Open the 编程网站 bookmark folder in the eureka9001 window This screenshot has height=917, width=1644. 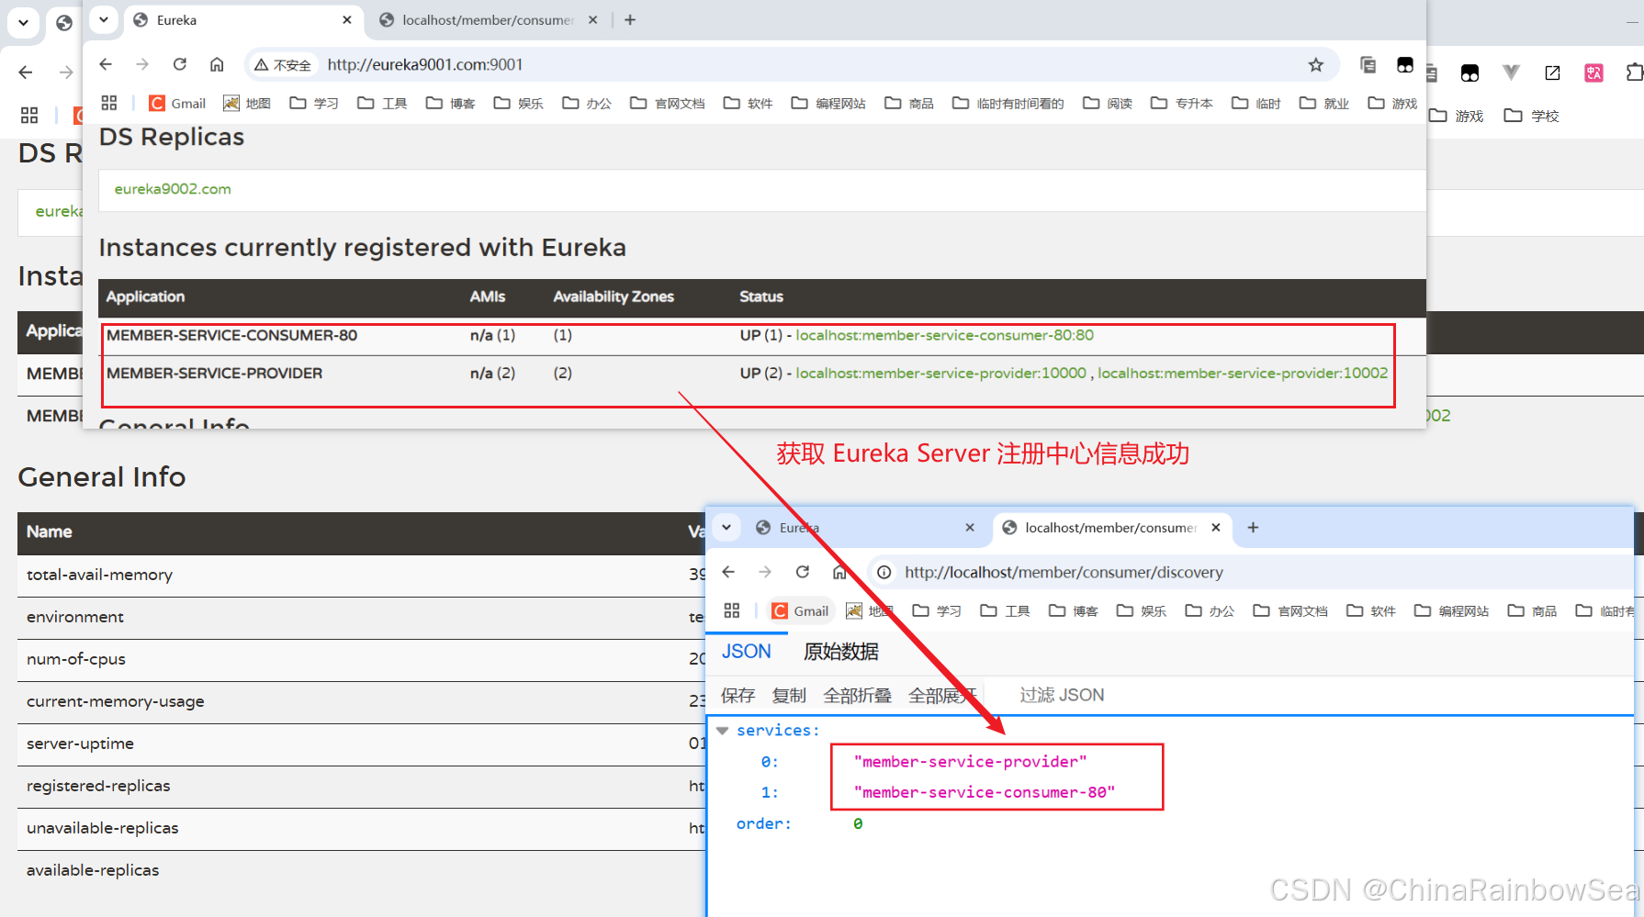click(828, 103)
